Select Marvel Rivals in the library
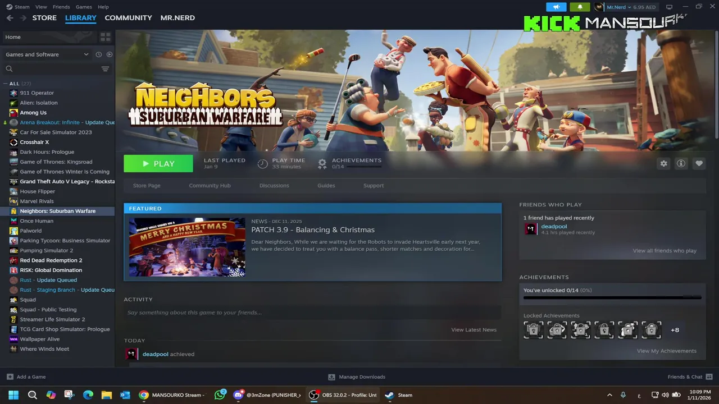This screenshot has width=719, height=404. (37, 201)
